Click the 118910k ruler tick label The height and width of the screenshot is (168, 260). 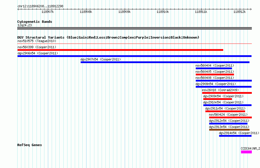pos(163,12)
